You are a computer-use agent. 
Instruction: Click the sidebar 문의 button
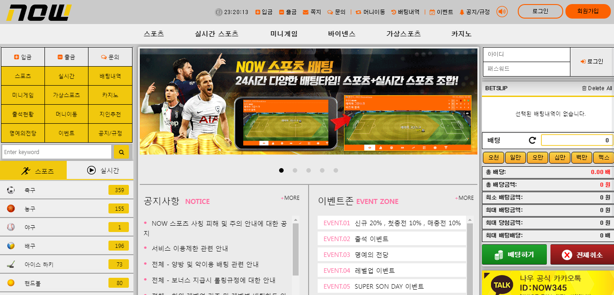110,57
